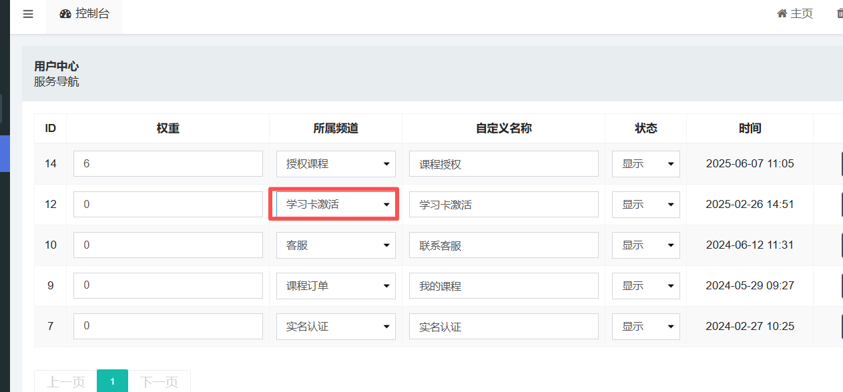
Task: Open the 课程订单 channel dropdown
Action: point(336,286)
